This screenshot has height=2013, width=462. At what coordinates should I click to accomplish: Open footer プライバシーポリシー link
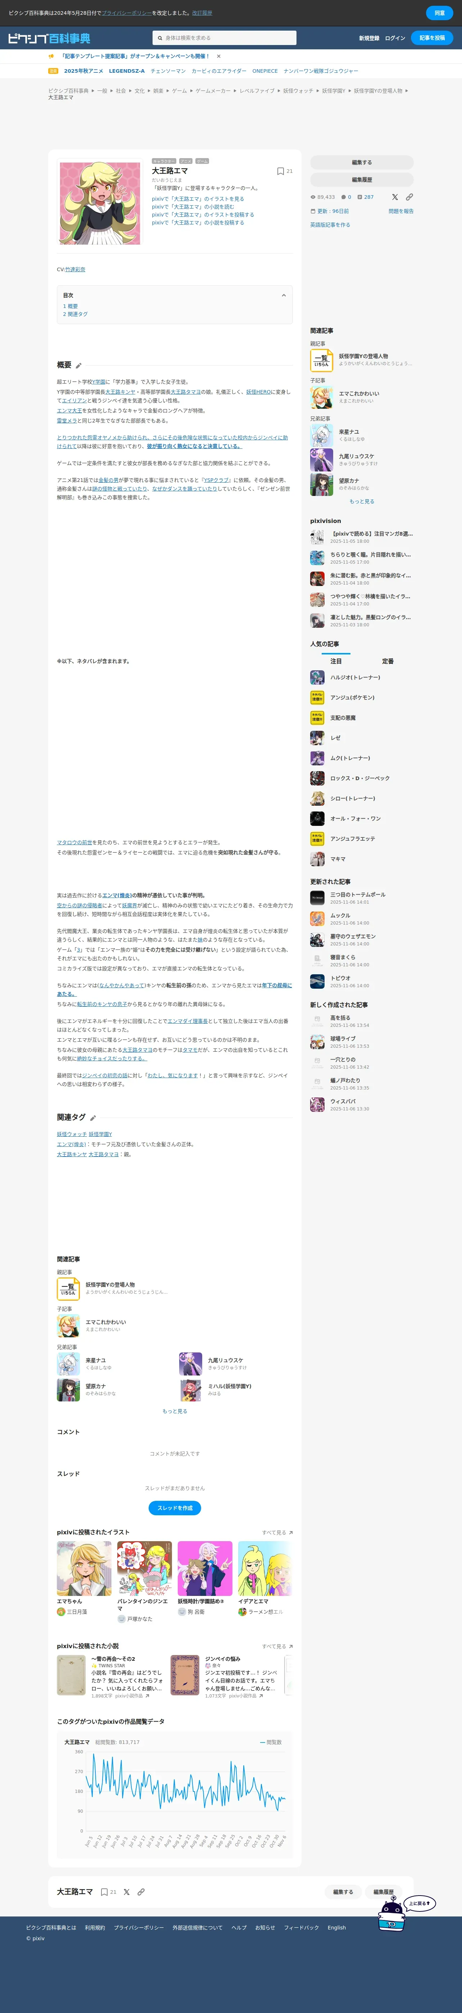pos(139,1928)
